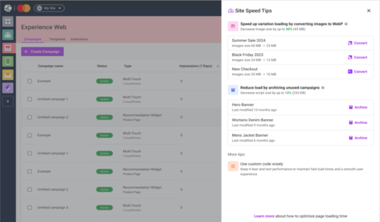Click the dashed plus add-app sidebar icon
380x222 pixels.
click(x=8, y=101)
